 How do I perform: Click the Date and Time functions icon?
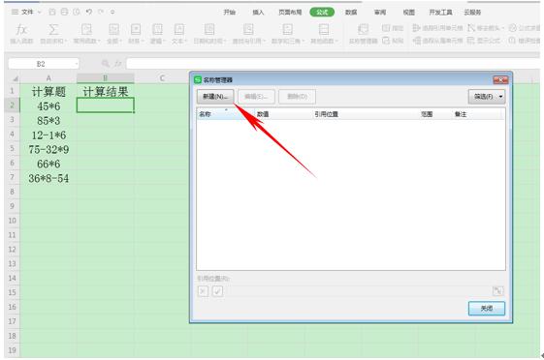209,30
